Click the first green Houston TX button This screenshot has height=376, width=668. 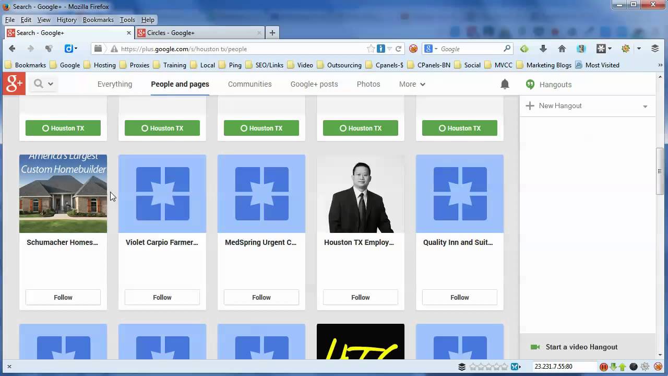tap(63, 128)
